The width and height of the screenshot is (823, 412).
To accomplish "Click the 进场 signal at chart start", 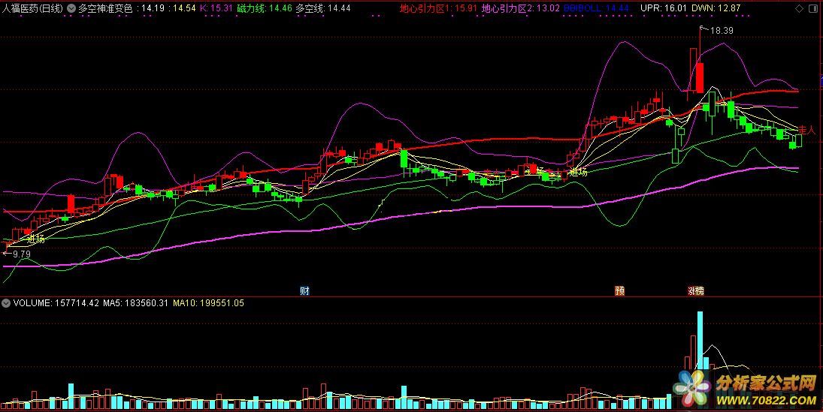I will [35, 239].
